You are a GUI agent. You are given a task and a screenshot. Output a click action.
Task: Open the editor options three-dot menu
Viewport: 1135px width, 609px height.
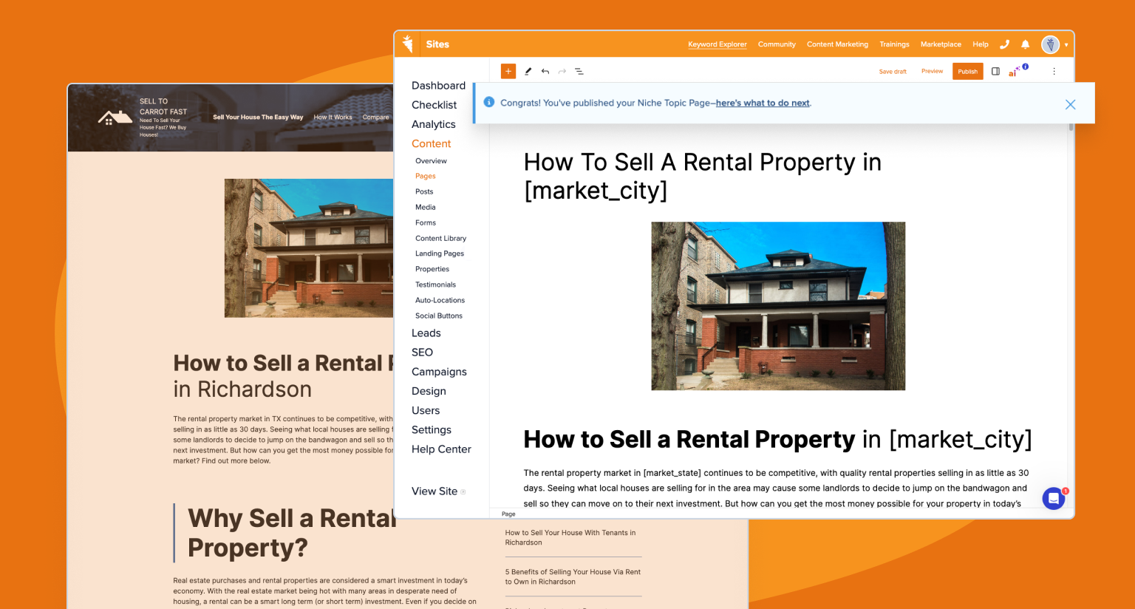(x=1054, y=72)
